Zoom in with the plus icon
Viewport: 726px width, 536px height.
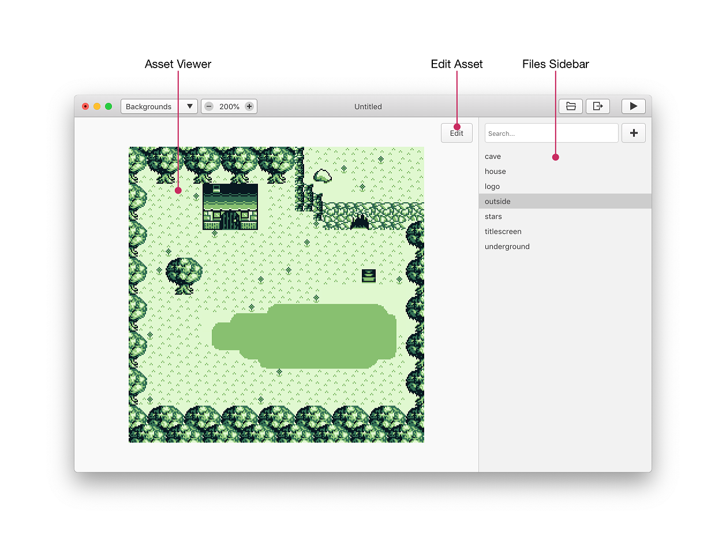[x=249, y=106]
